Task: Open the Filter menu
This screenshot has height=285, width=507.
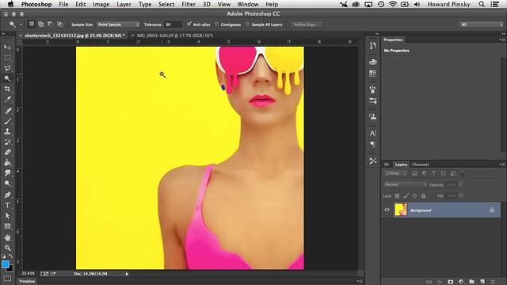Action: pos(189,4)
